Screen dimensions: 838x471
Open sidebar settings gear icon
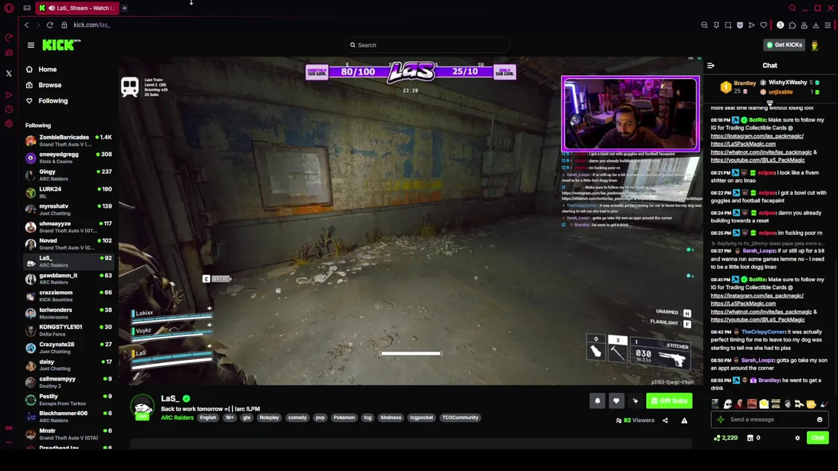[x=9, y=124]
